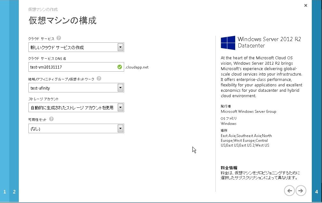Click the 場所 label
Viewport: 322px width, 203px height.
224,130
